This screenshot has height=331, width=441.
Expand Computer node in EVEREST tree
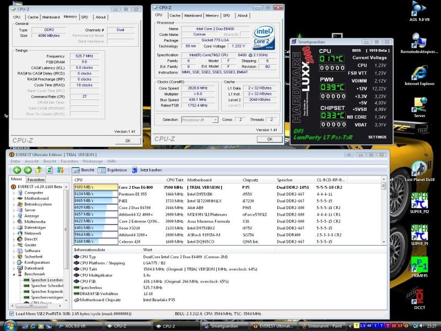(x=14, y=193)
